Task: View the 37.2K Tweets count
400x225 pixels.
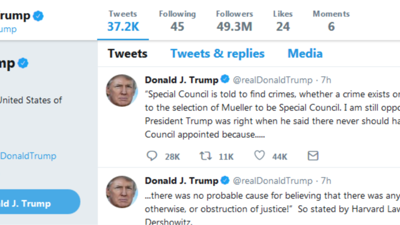Action: pyautogui.click(x=123, y=21)
